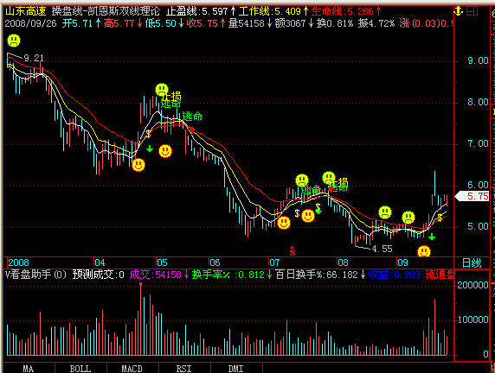Click the 山东高速 stock name
Viewport: 495px width, 373px height.
[x=26, y=12]
